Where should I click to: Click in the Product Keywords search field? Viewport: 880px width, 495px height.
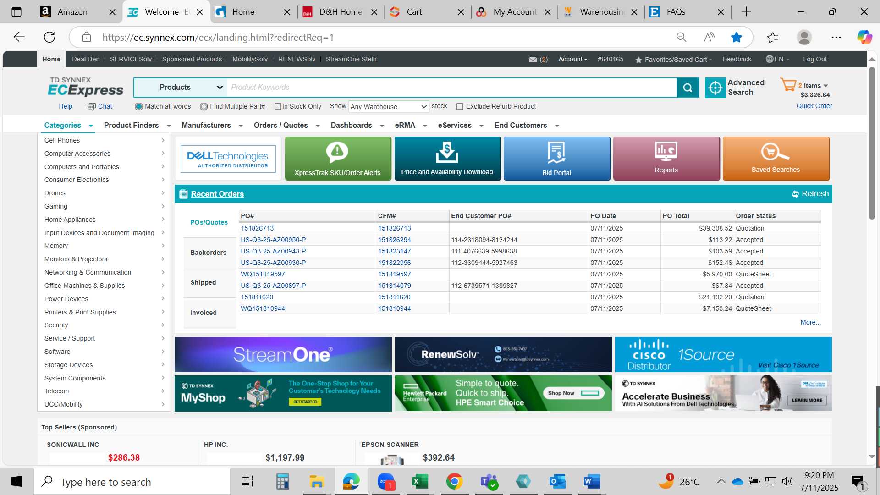(451, 88)
